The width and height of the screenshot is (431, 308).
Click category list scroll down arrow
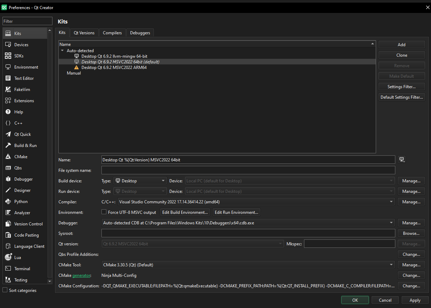tap(50, 281)
